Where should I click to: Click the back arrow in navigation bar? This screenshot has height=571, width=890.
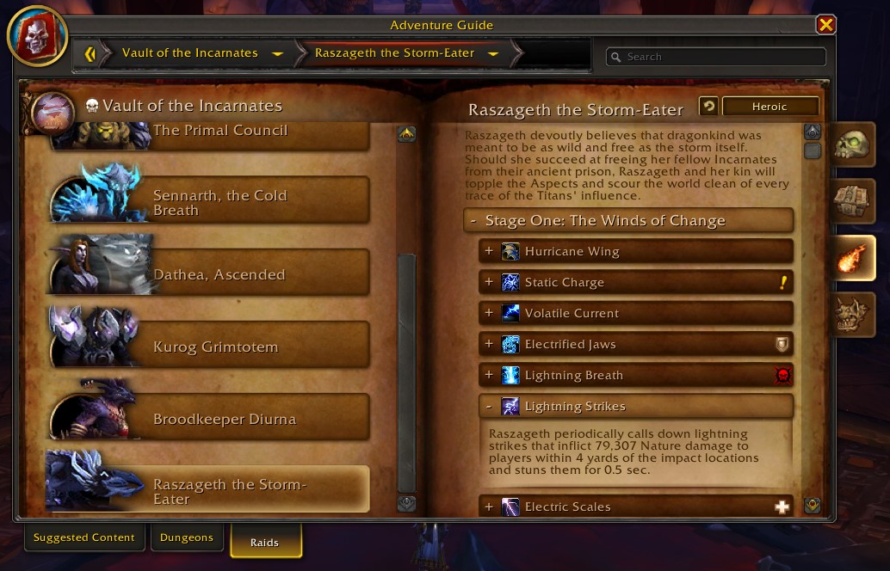pos(90,54)
